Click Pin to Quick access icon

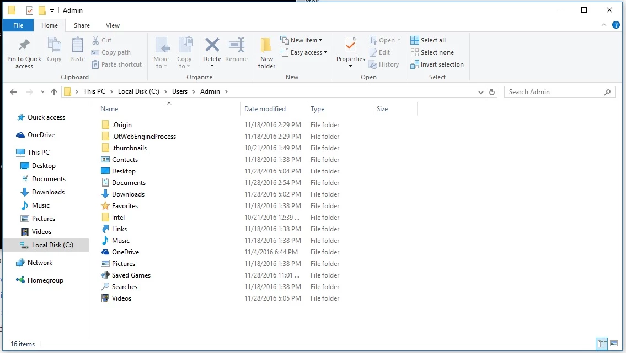[x=24, y=45]
